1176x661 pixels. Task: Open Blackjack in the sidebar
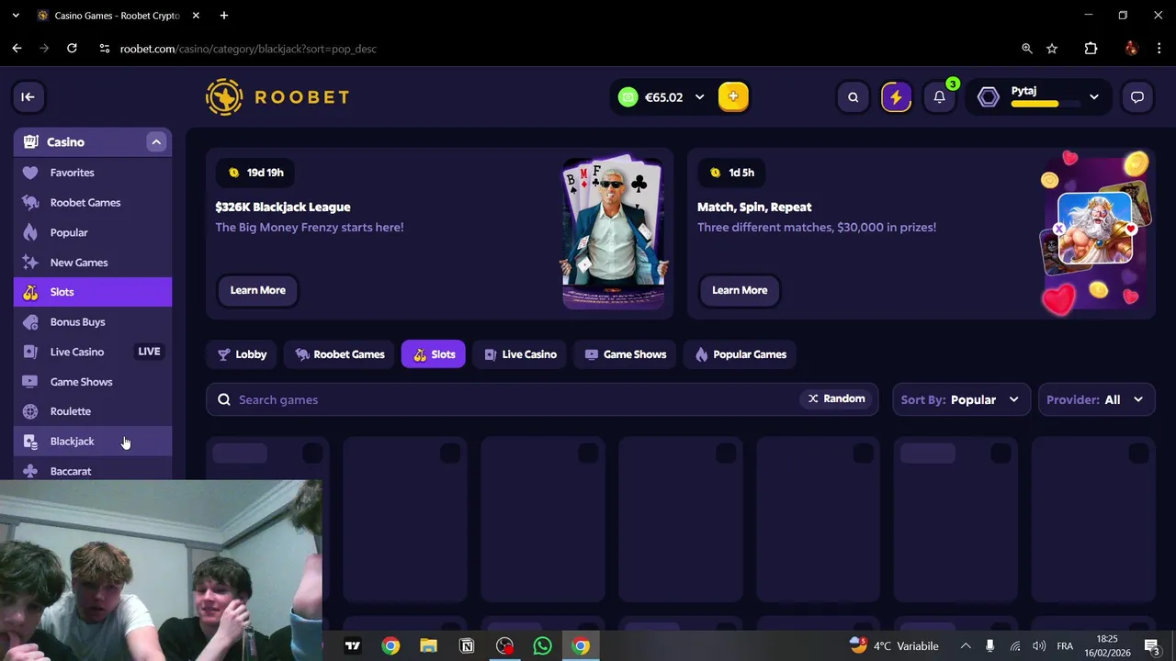pyautogui.click(x=93, y=441)
